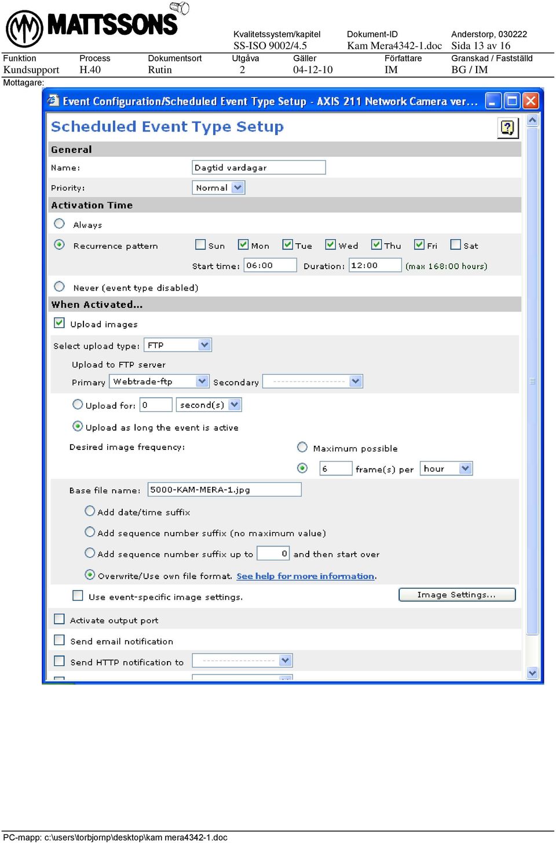The width and height of the screenshot is (556, 843).
Task: Select sequence number suffix, no maximum value
Action: (90, 532)
